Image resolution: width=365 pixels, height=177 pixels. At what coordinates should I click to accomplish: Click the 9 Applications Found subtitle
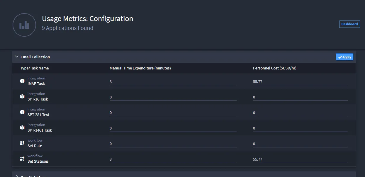(x=68, y=28)
